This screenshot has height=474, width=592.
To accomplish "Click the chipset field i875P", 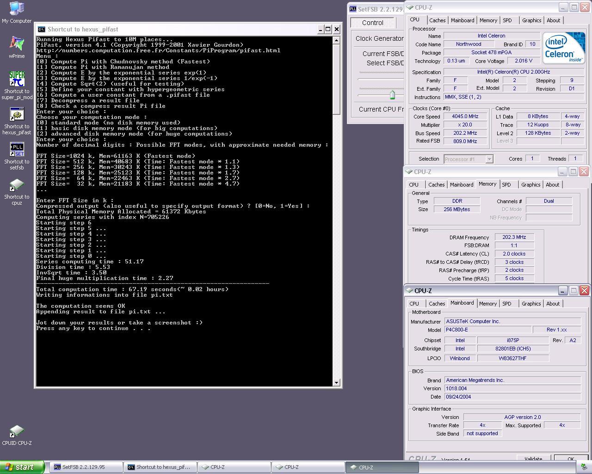I will tap(513, 340).
